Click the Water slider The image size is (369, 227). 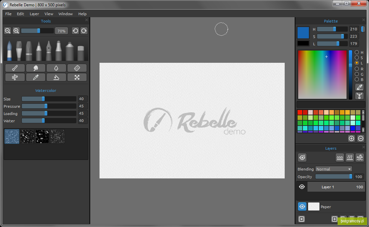49,121
